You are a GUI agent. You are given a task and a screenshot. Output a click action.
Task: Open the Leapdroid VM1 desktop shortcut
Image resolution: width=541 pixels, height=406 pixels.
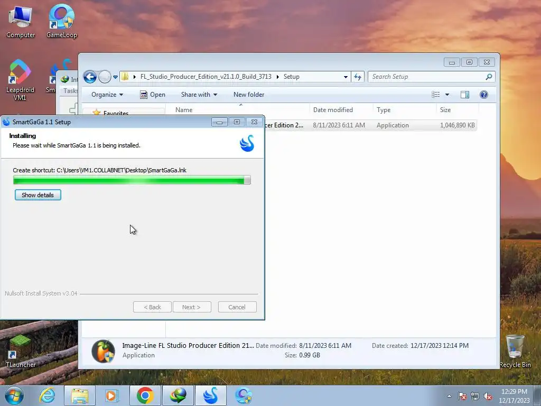[x=20, y=80]
